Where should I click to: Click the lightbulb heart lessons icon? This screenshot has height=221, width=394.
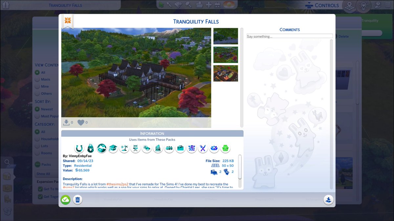pos(363,6)
